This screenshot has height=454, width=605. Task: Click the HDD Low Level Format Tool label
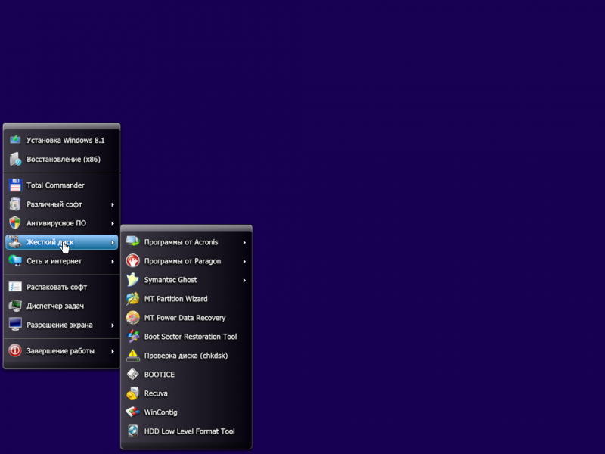pyautogui.click(x=190, y=431)
